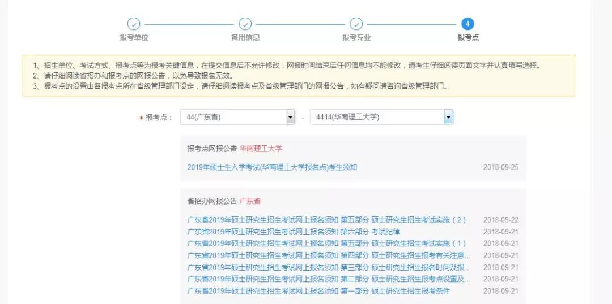Open the 第六部分 考试纪律 announcement link

coord(294,232)
